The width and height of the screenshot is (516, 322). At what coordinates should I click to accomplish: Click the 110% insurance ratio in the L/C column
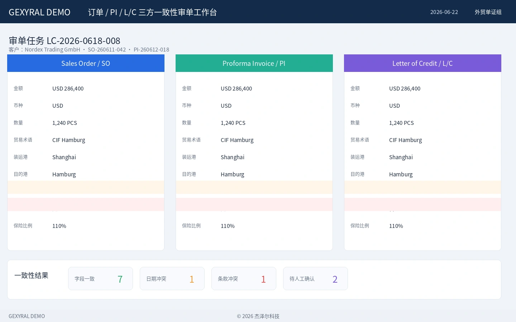click(396, 226)
